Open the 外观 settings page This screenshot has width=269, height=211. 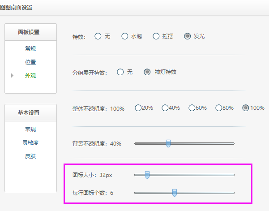point(30,76)
